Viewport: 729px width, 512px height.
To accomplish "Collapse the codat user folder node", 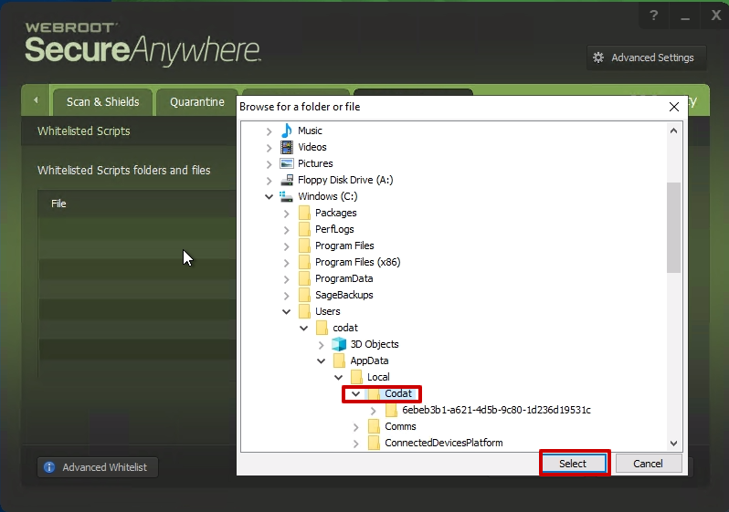I will tap(303, 328).
